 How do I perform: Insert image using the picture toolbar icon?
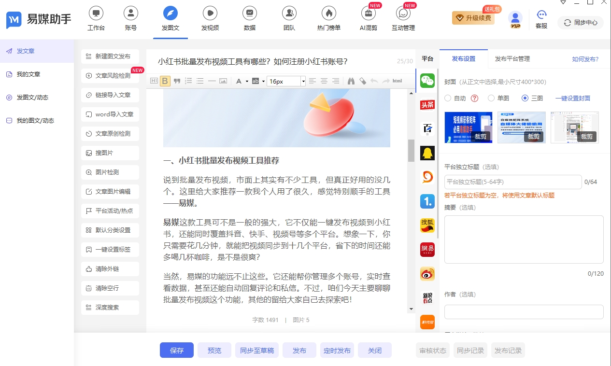(223, 81)
